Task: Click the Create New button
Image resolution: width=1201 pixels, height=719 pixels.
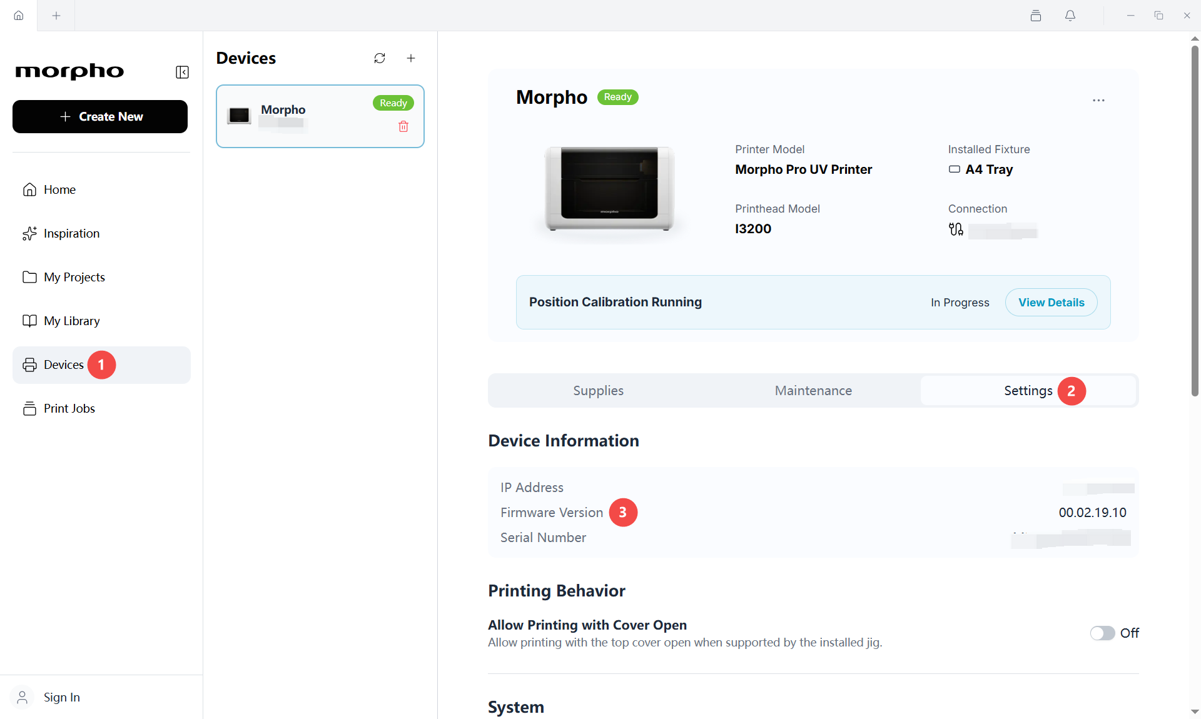Action: coord(100,117)
